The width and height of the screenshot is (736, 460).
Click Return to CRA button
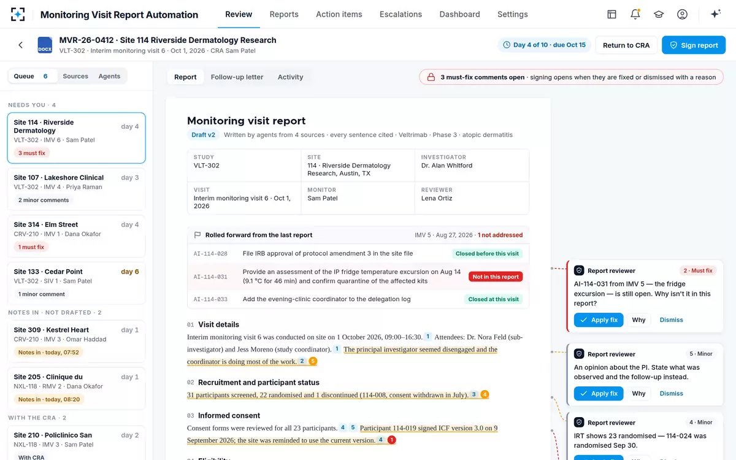pos(626,45)
